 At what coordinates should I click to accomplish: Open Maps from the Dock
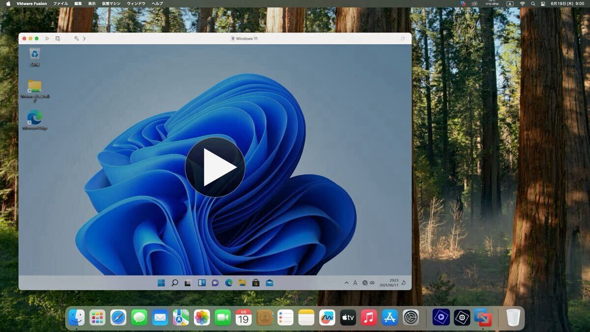pos(181,318)
